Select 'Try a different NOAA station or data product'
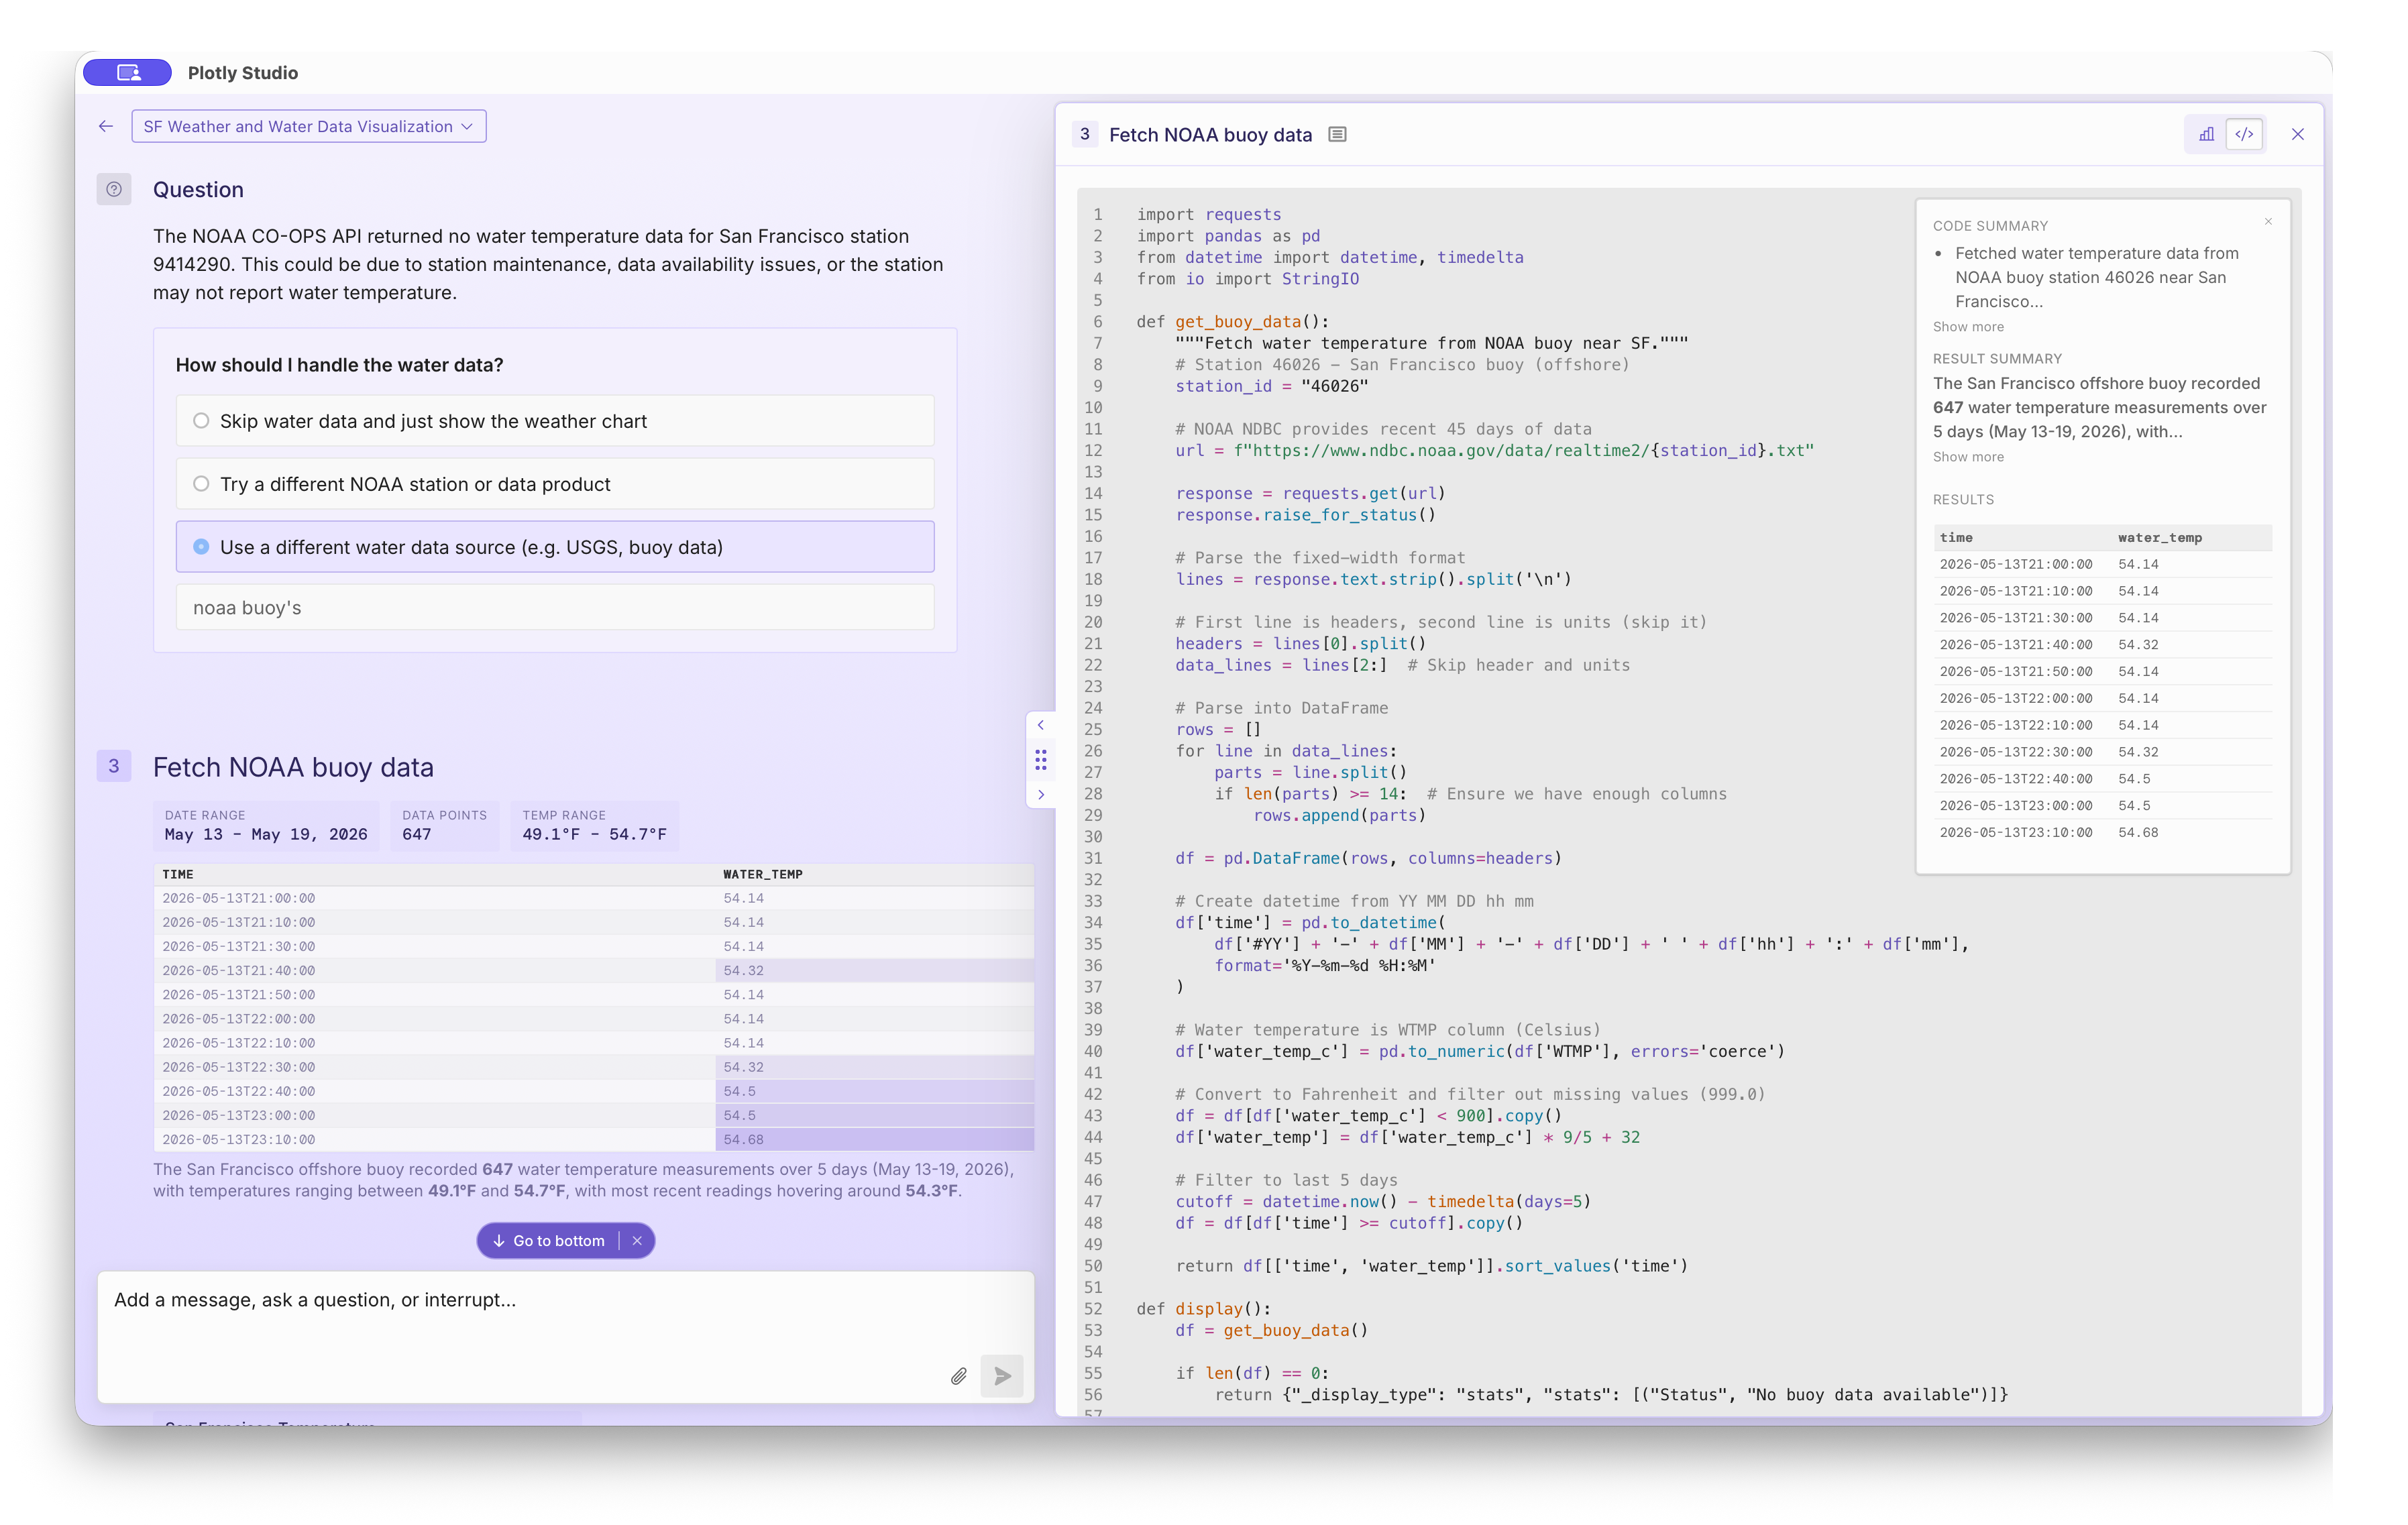 [555, 484]
